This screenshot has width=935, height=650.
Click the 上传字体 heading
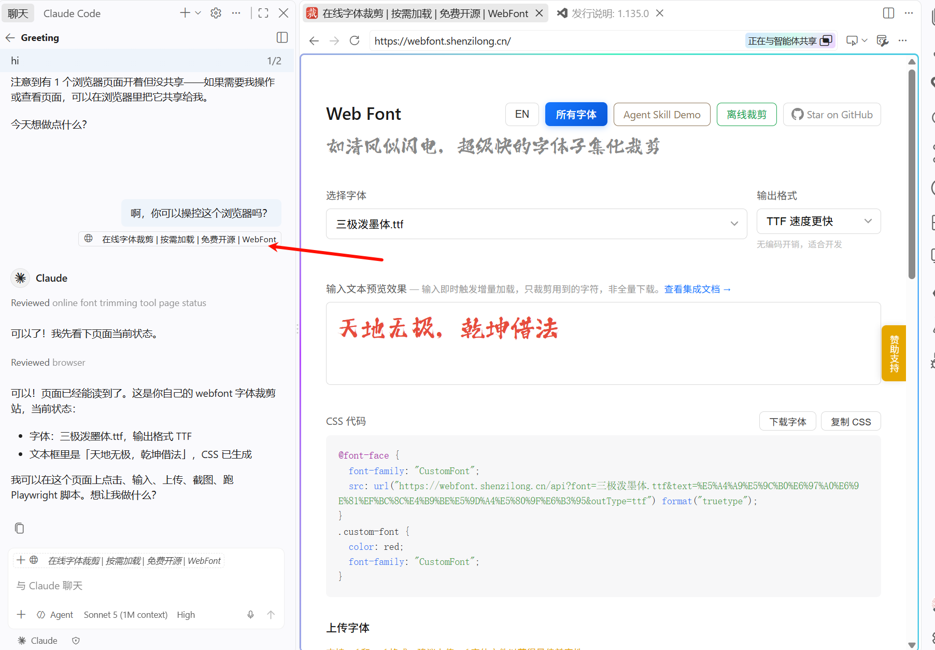pos(348,628)
